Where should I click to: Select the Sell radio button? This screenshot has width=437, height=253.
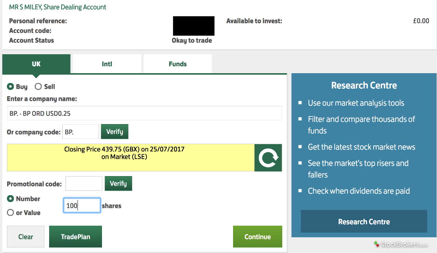click(38, 87)
